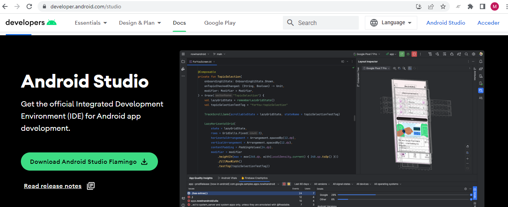Screen dimensions: 508x207
Task: Click the lock icon in the address bar
Action: [x=44, y=6]
